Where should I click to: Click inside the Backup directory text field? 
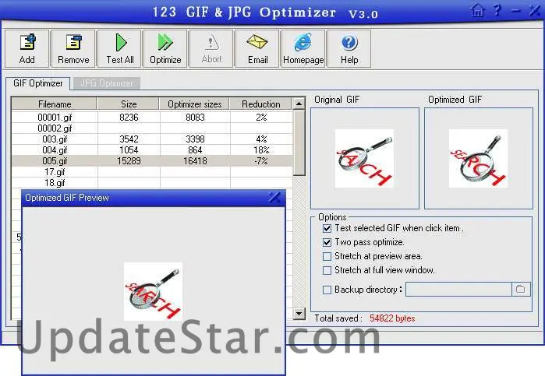coord(458,290)
